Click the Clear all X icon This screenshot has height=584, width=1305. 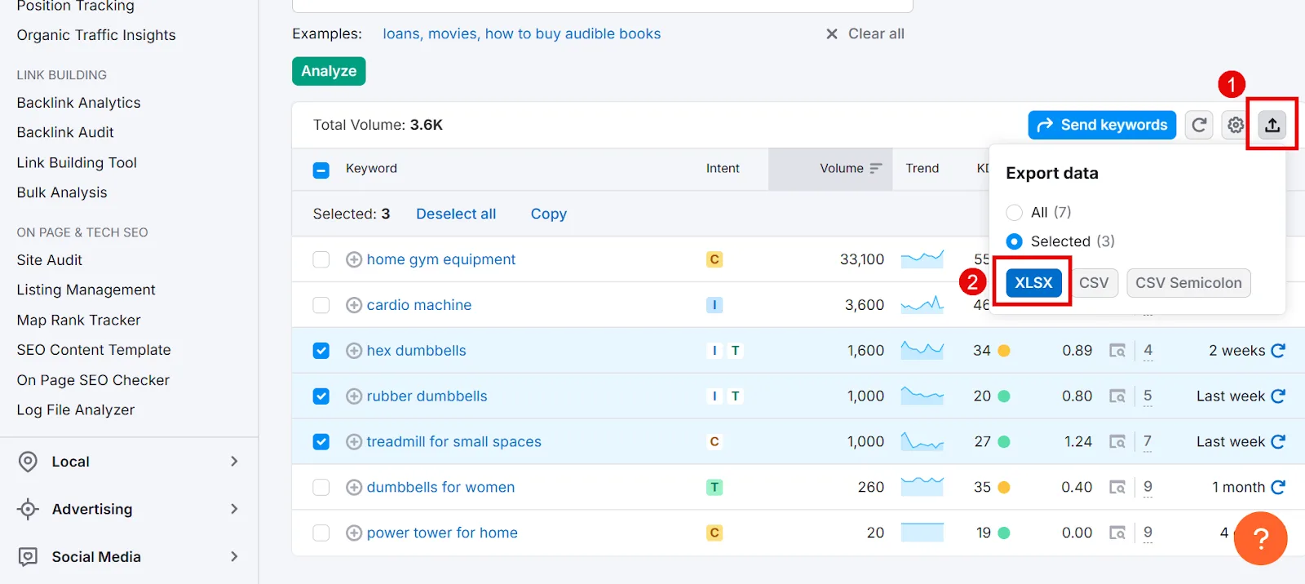832,34
